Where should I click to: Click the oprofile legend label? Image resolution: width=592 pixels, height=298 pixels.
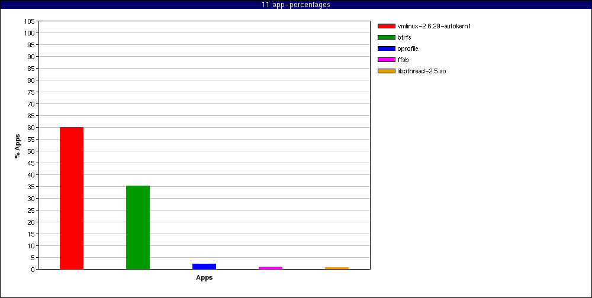click(408, 48)
